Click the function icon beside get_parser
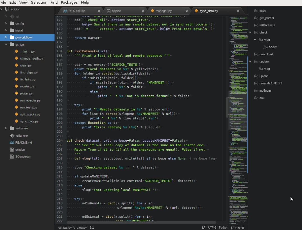Viewport: 302px width, 230px height. pos(256,18)
